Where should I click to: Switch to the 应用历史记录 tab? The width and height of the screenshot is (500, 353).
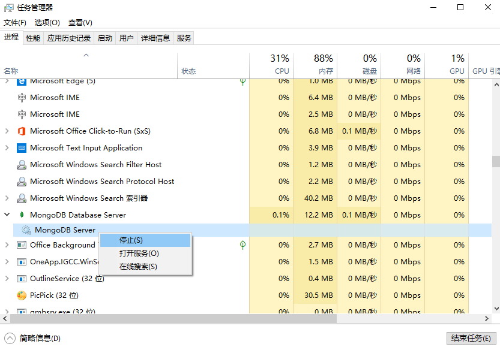click(x=69, y=38)
